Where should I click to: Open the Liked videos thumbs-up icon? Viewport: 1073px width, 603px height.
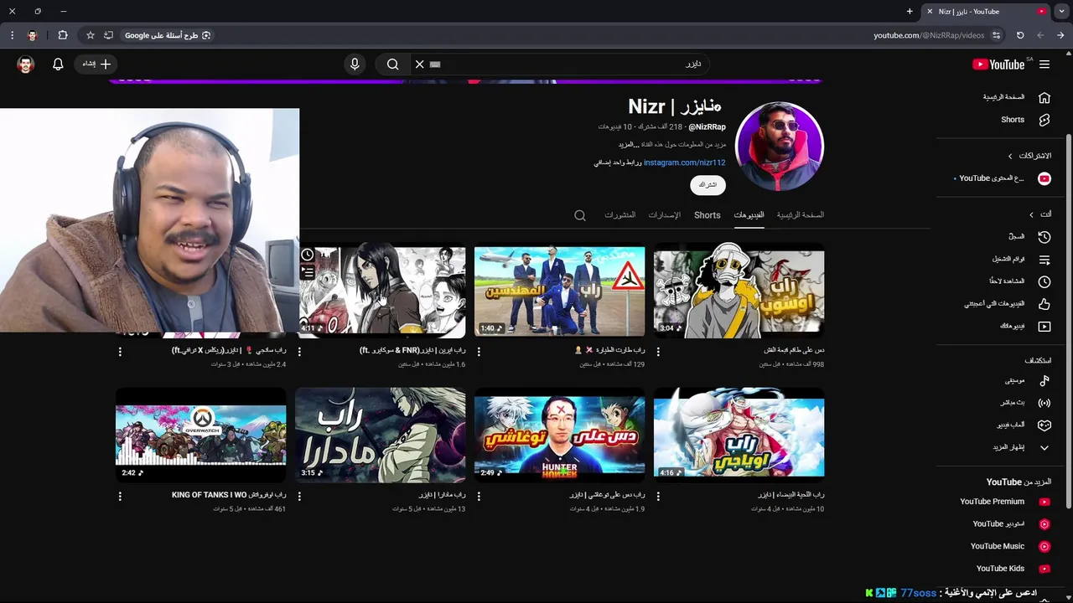point(1044,304)
